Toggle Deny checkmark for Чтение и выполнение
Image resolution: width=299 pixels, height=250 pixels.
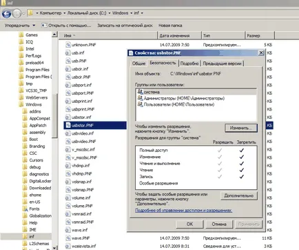pos(241,164)
